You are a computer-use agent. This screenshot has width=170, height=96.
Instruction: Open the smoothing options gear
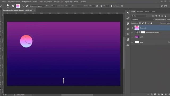click(x=112, y=6)
